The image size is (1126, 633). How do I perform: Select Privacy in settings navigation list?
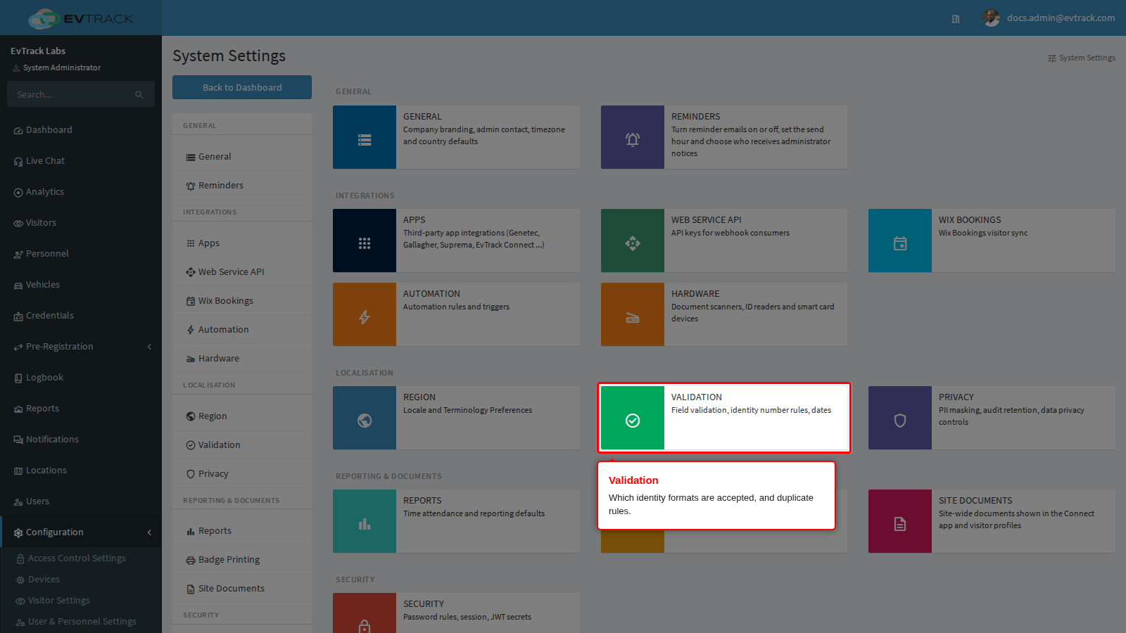click(242, 474)
